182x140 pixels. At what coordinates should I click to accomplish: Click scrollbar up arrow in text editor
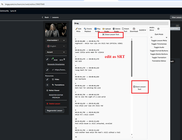(x=132, y=39)
